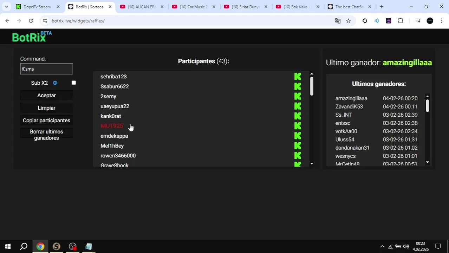Open the browser profile avatar

point(430,21)
